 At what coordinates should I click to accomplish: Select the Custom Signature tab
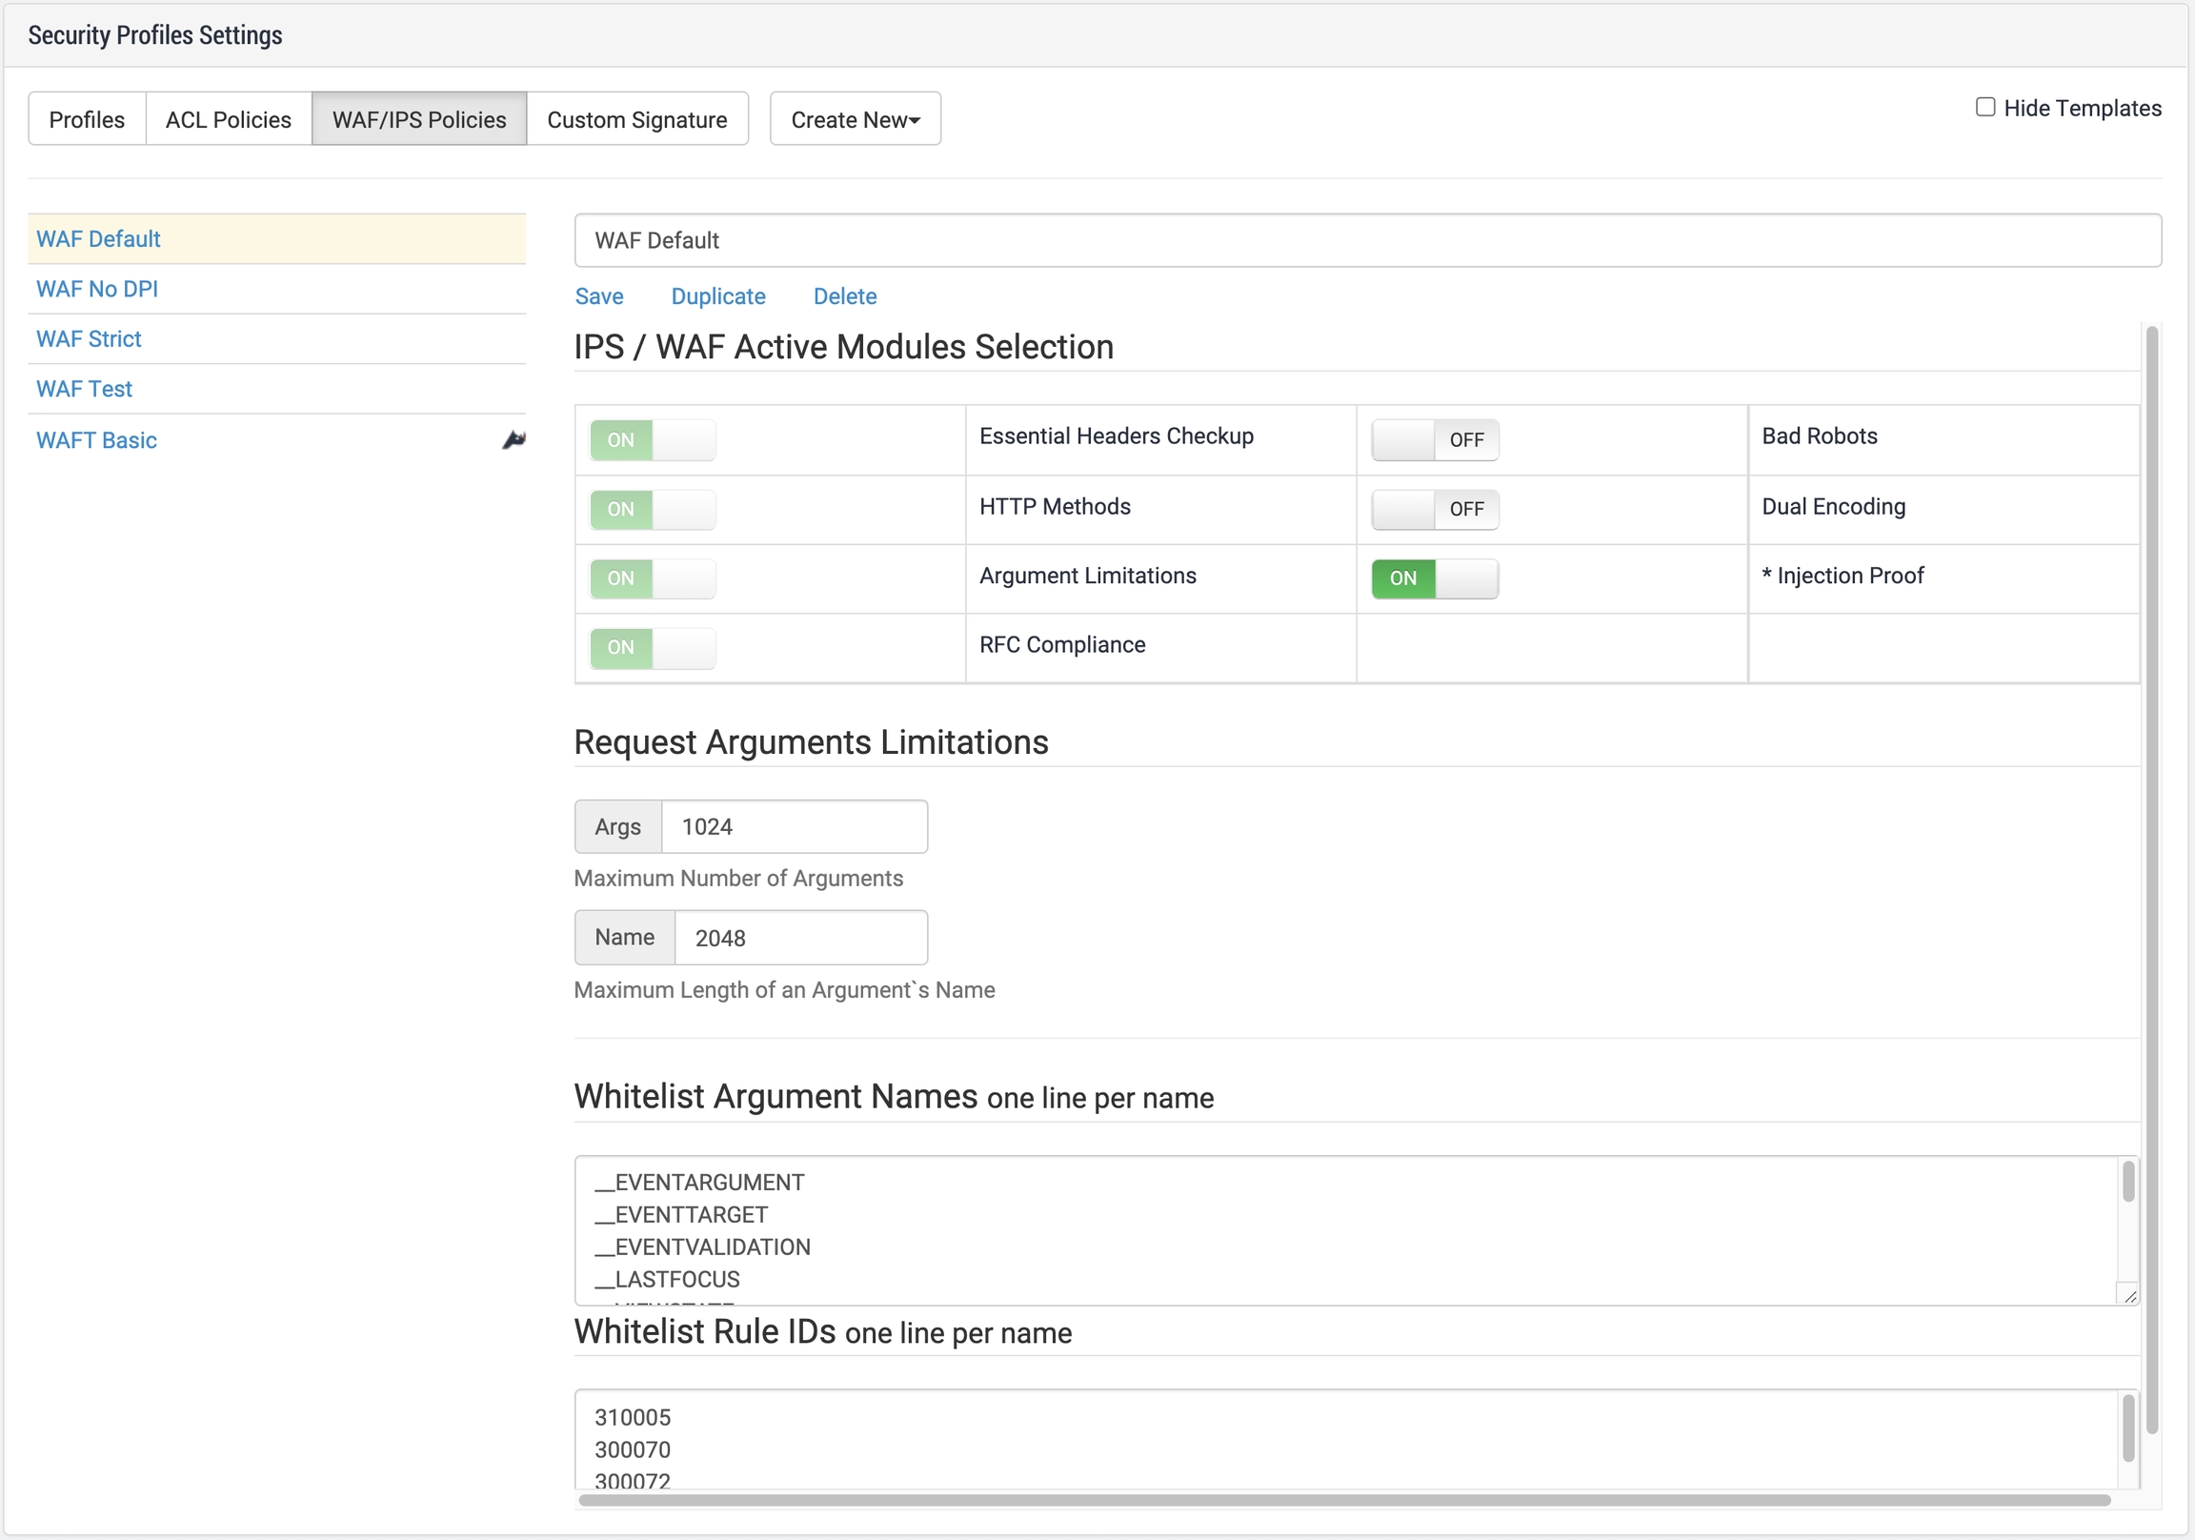coord(636,119)
